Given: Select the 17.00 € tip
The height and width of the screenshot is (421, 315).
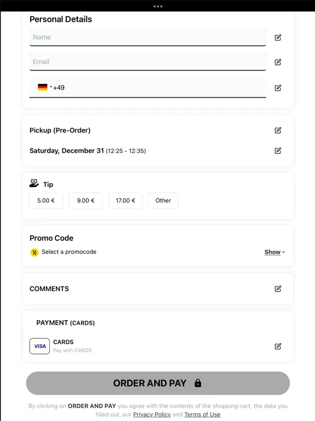Looking at the screenshot, I should (x=125, y=201).
